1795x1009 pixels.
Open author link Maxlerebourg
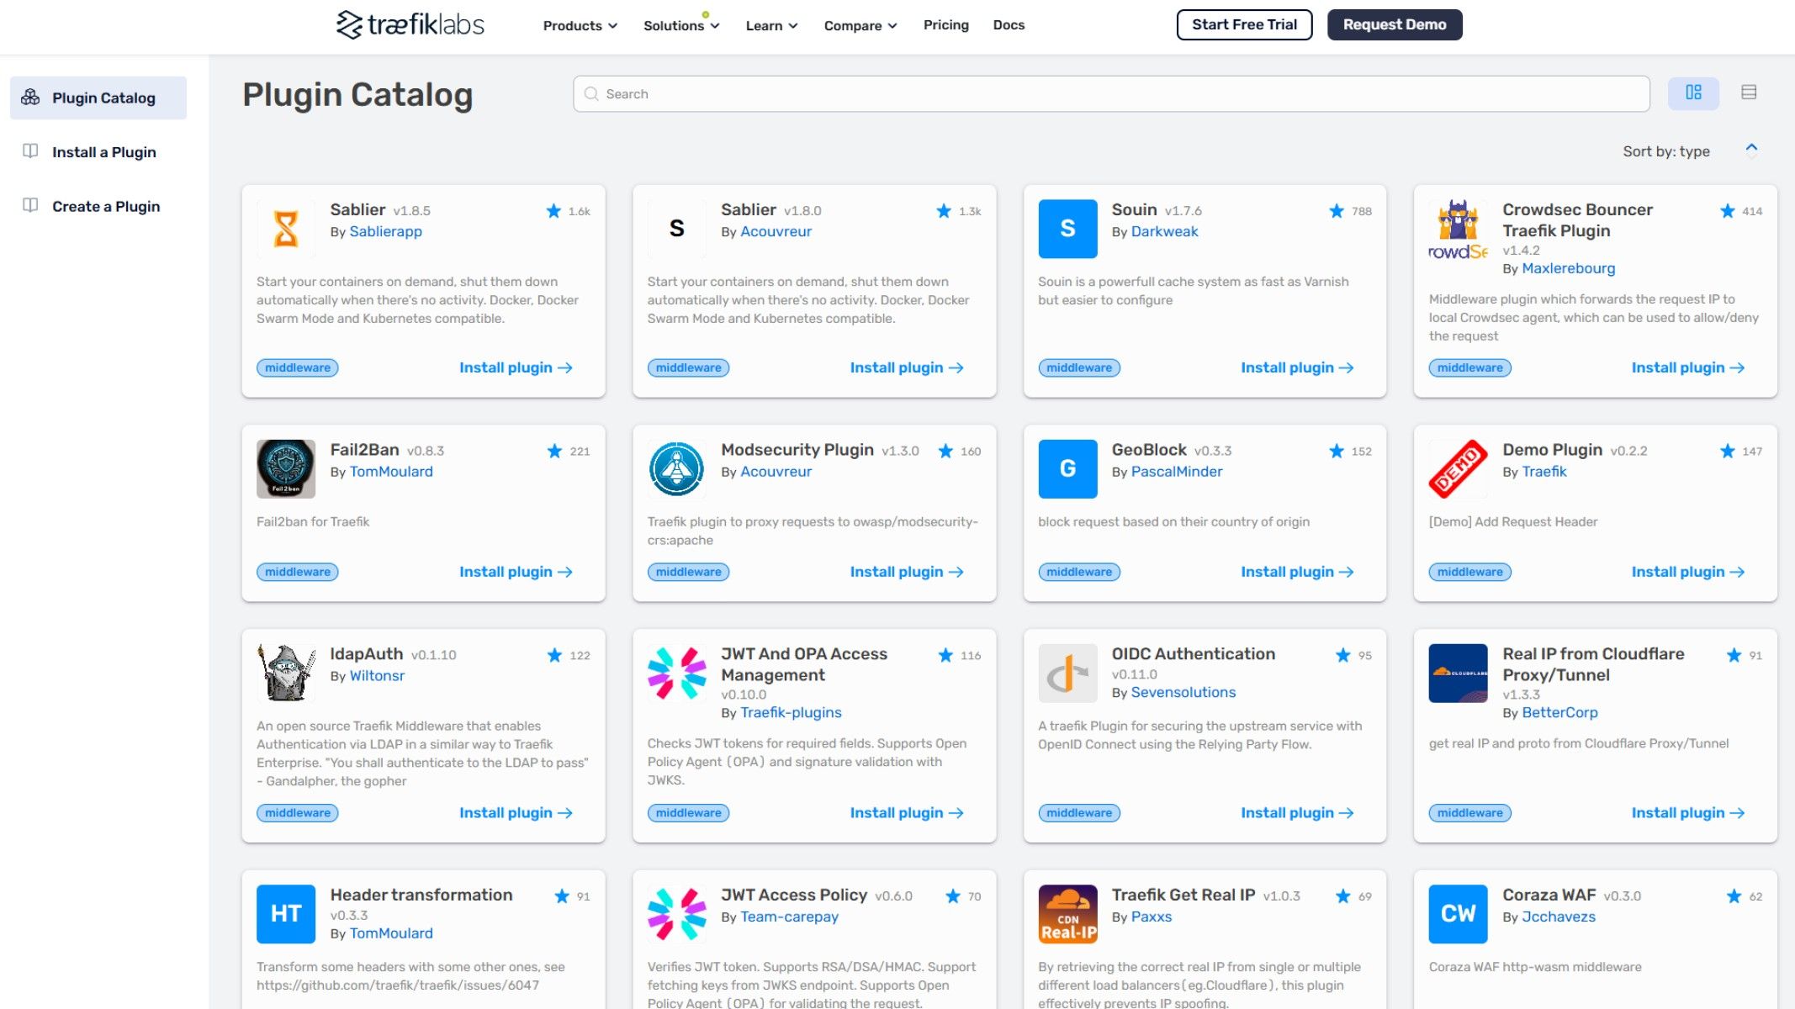1568,268
